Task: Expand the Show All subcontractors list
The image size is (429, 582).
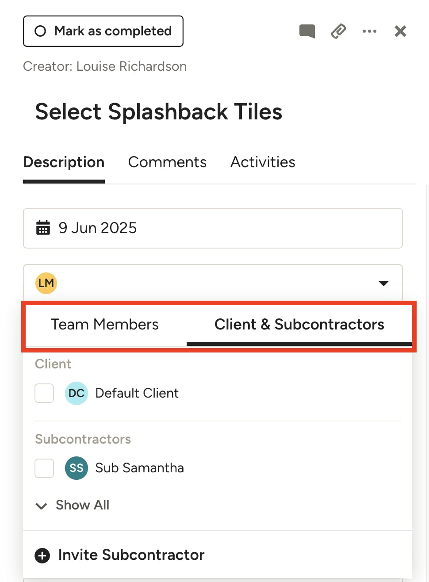Action: (x=73, y=505)
